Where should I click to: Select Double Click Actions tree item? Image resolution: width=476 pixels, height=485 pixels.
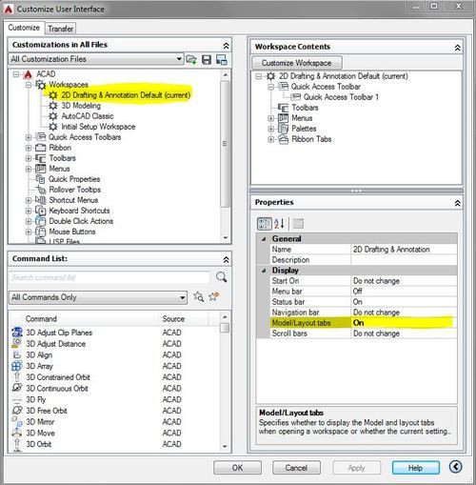coord(81,221)
